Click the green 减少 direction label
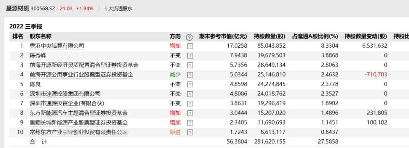 (175, 75)
